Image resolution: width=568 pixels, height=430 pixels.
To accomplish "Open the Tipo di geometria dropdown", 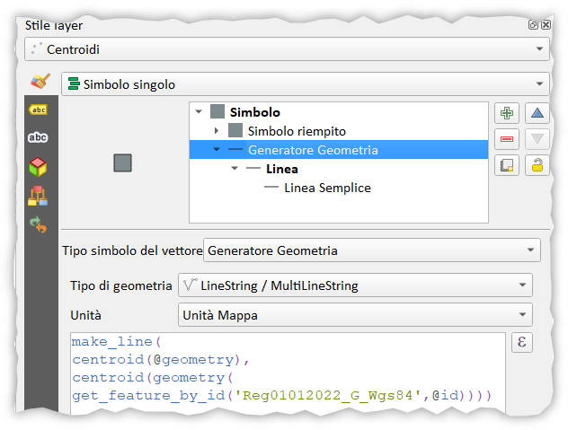I will coord(355,285).
